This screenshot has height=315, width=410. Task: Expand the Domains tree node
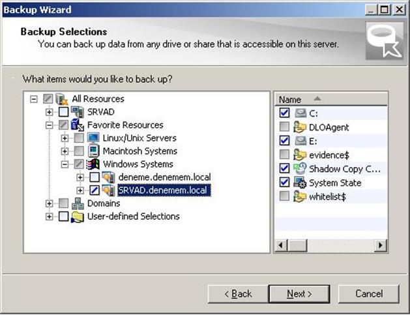click(49, 203)
